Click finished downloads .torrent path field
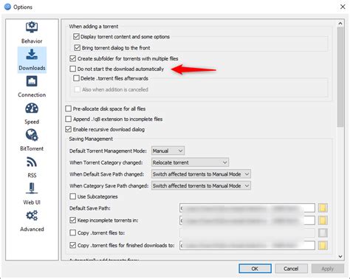The height and width of the screenshot is (279, 350). (x=247, y=245)
